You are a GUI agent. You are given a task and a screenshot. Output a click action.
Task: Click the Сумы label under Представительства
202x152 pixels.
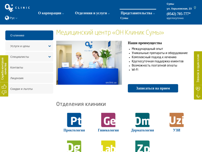(x=124, y=18)
